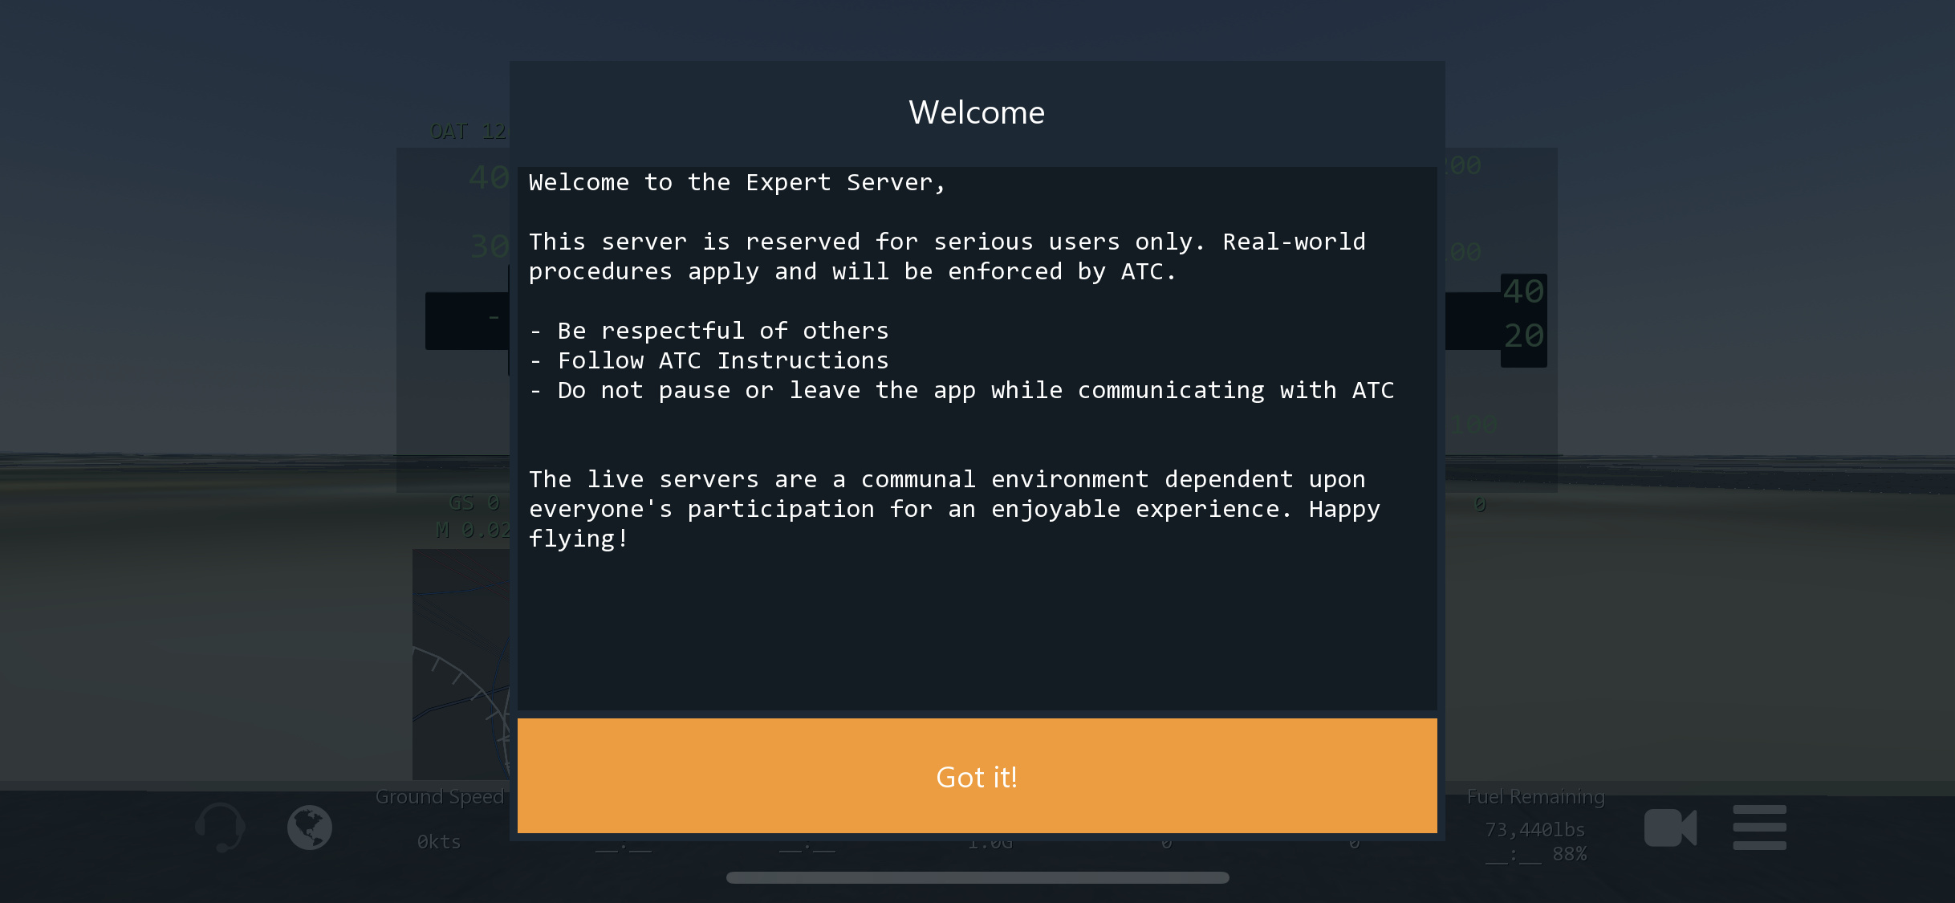Image resolution: width=1955 pixels, height=903 pixels.
Task: Tap the 40 mark on the speed tape
Action: (x=488, y=177)
